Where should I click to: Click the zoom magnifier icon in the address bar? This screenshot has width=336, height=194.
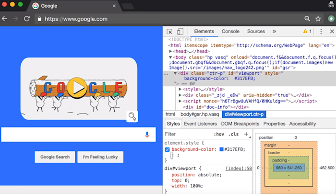click(x=307, y=19)
